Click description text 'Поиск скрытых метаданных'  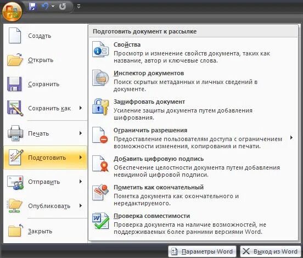coord(154,82)
